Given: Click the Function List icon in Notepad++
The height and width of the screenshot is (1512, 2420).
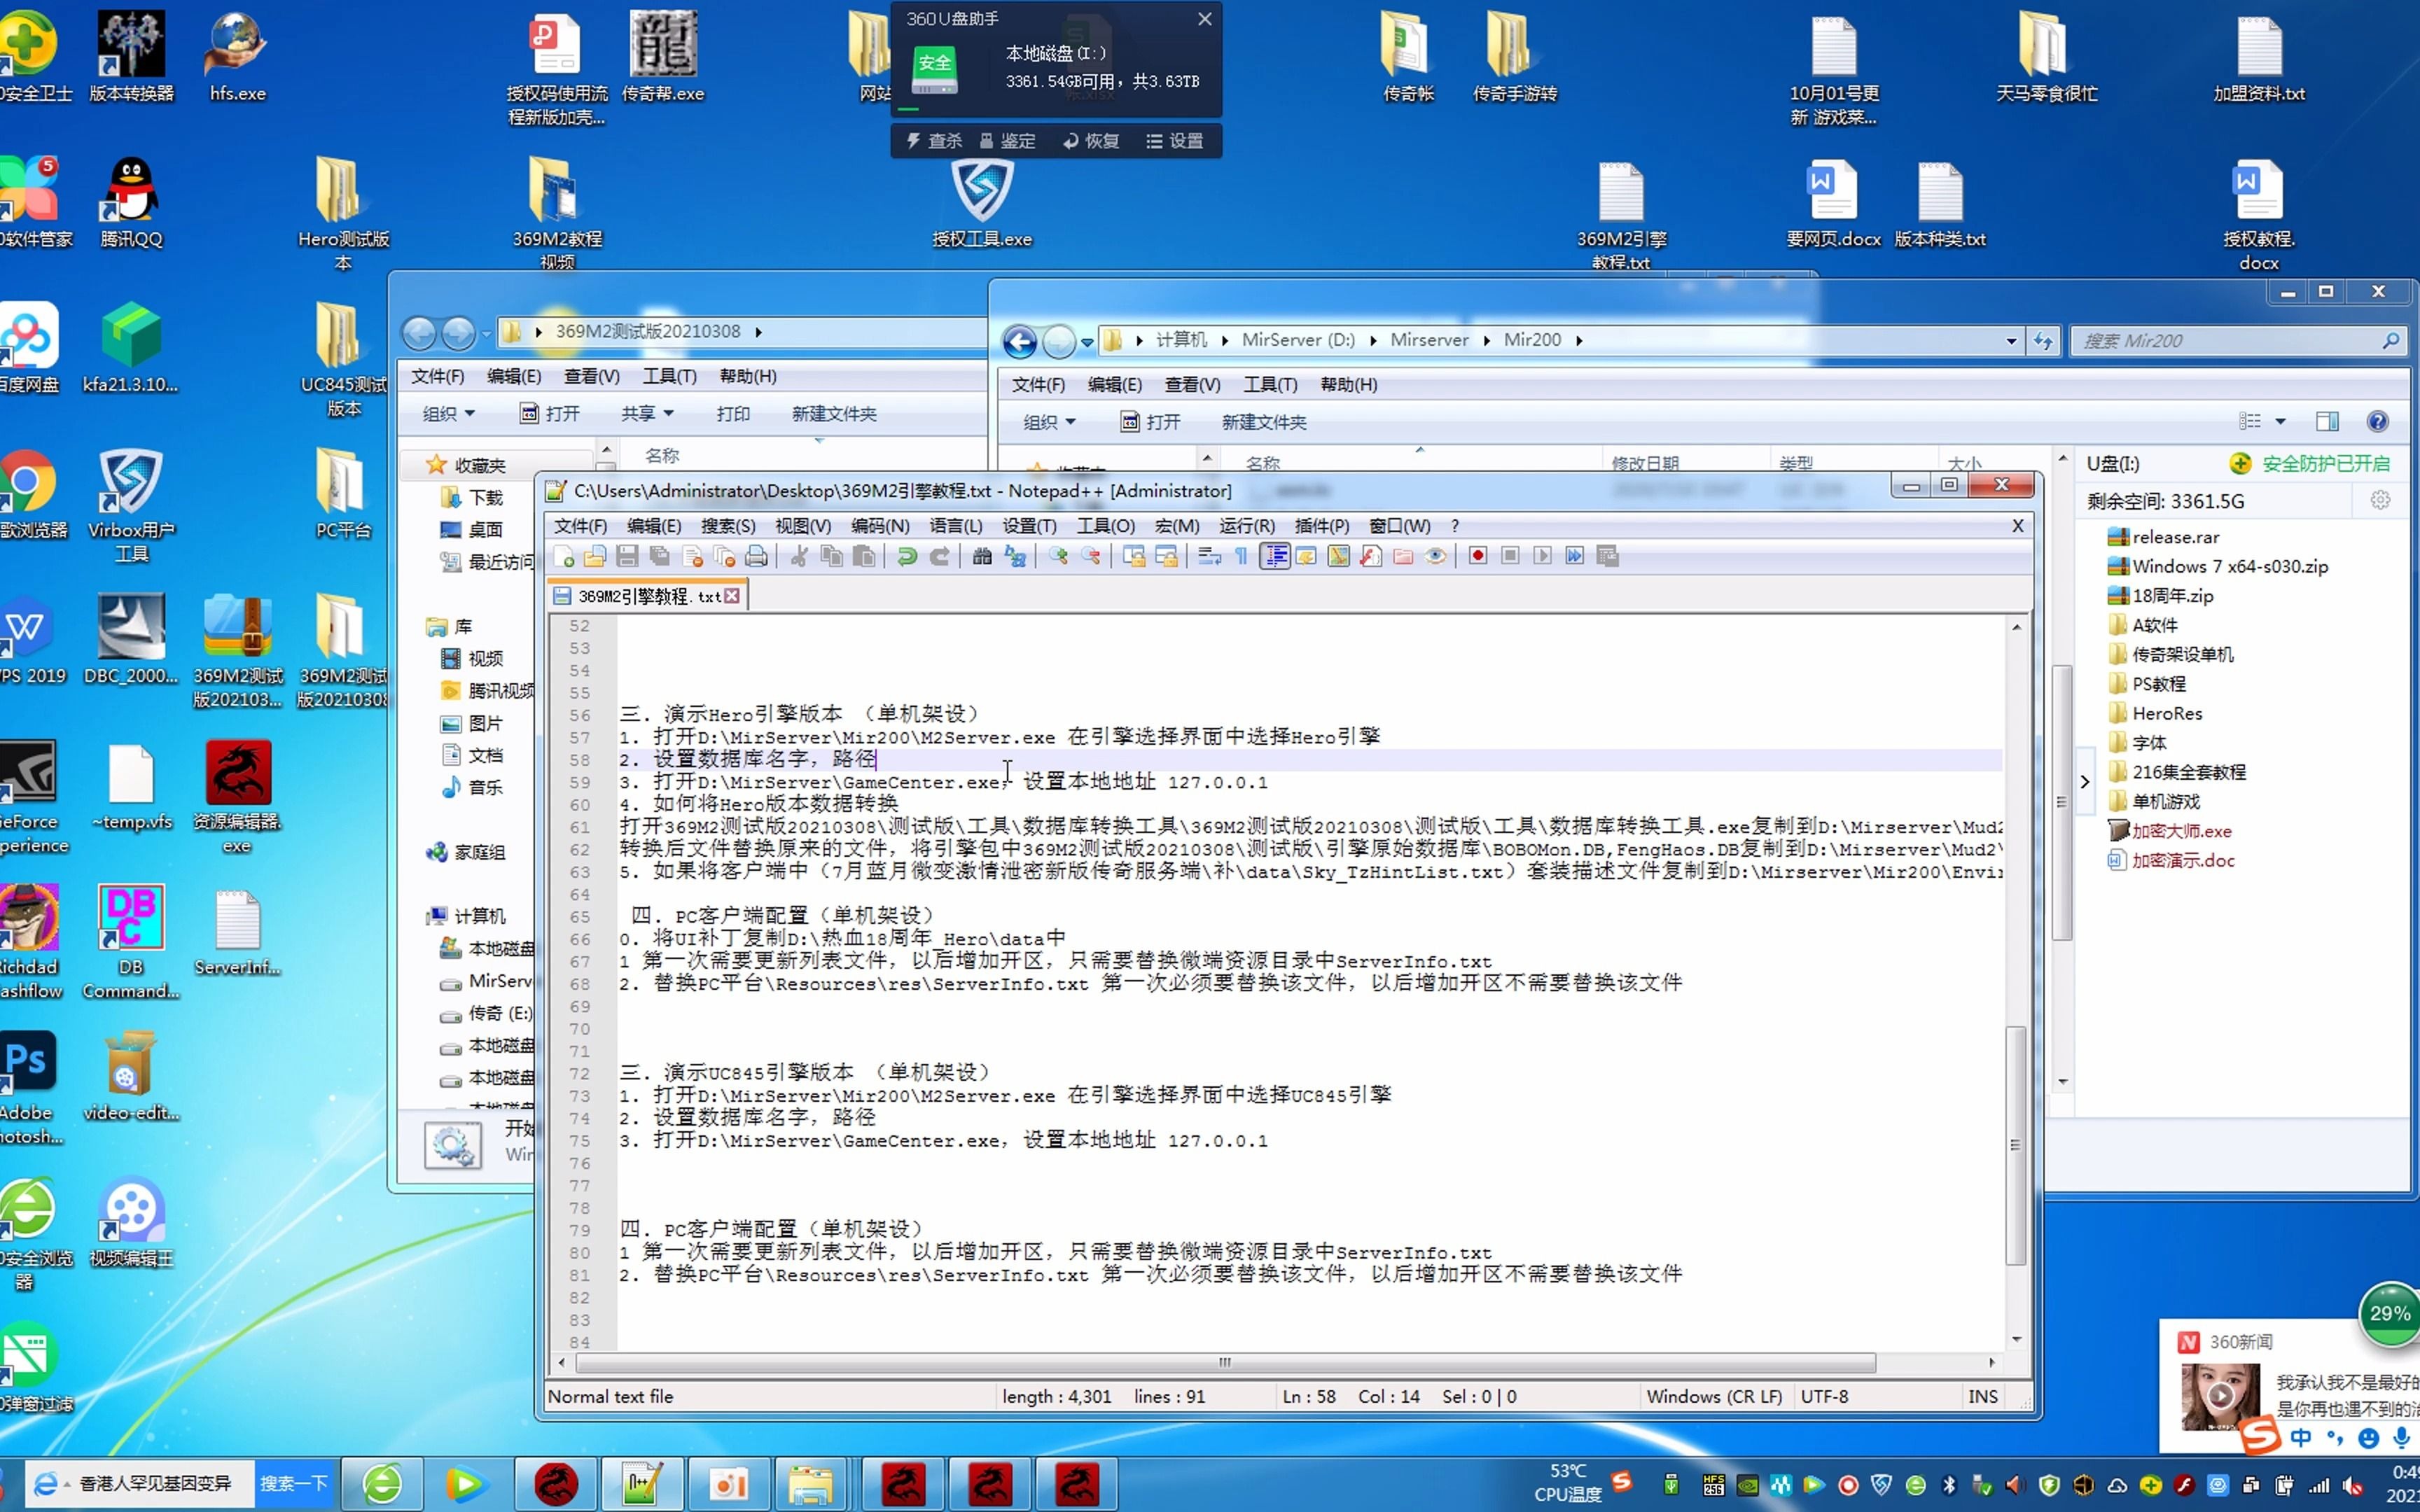Looking at the screenshot, I should (x=1371, y=556).
